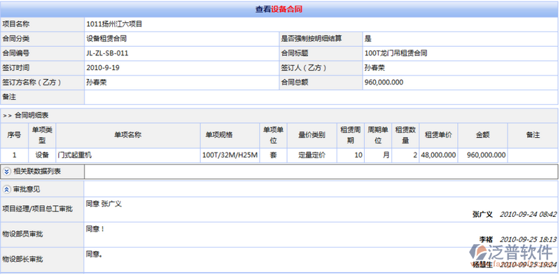Select approver name 张广义 signature
This screenshot has width=560, height=275.
pyautogui.click(x=482, y=214)
